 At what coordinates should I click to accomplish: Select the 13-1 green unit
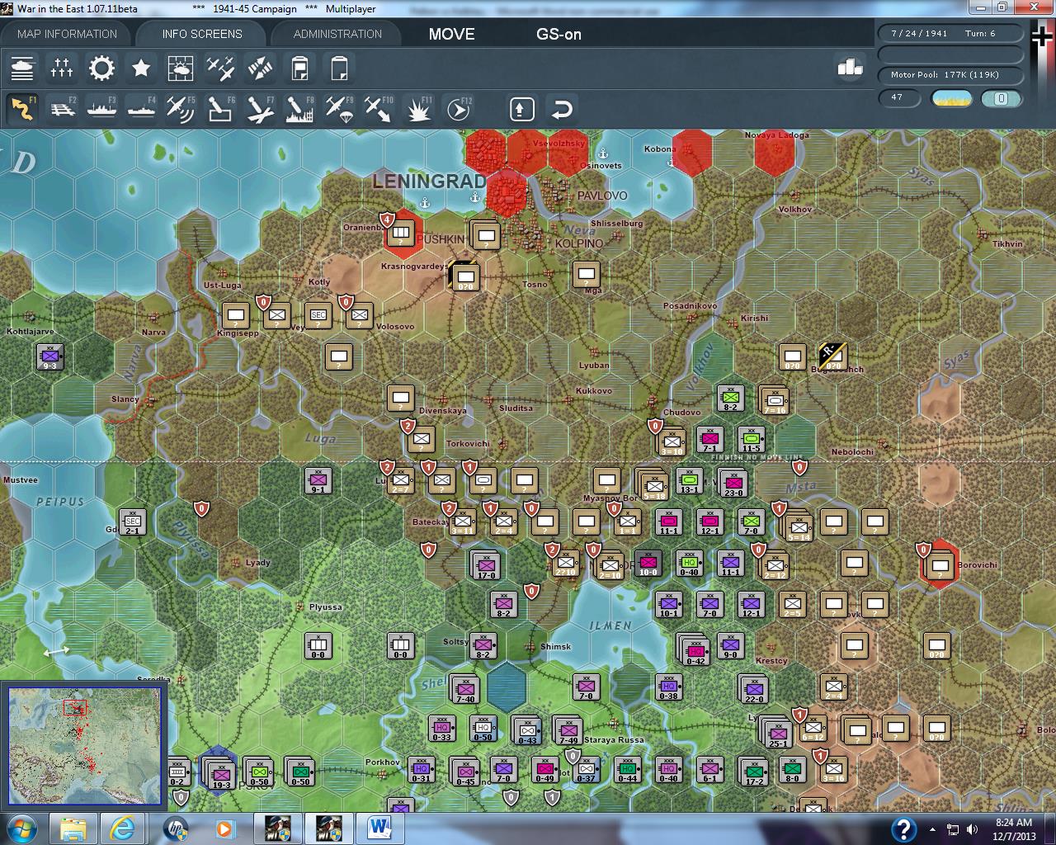point(690,480)
